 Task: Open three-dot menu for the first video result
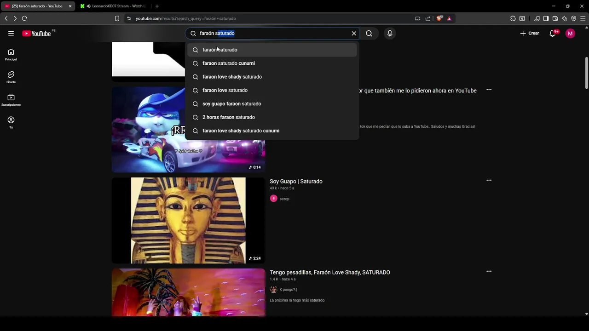click(489, 90)
